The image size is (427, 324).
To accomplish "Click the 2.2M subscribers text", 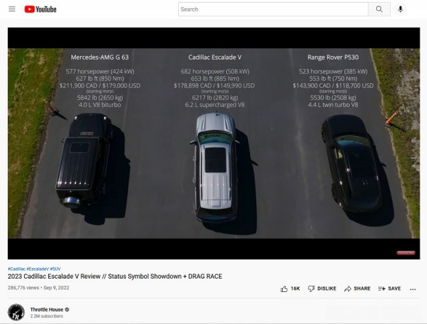I will (x=47, y=316).
